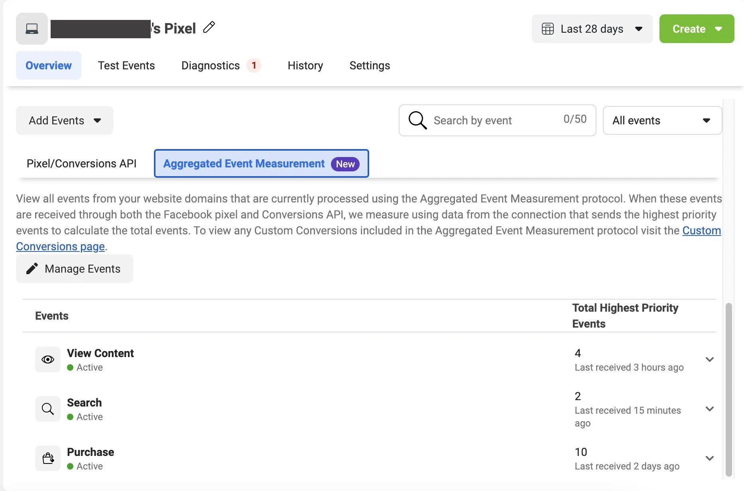This screenshot has width=744, height=491.
Task: Open the Settings tab
Action: [x=370, y=65]
